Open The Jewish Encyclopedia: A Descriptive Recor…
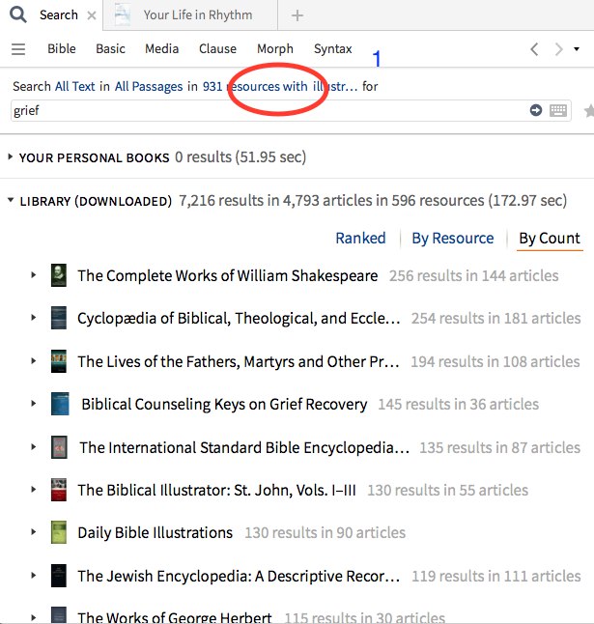This screenshot has width=594, height=624. pyautogui.click(x=239, y=576)
